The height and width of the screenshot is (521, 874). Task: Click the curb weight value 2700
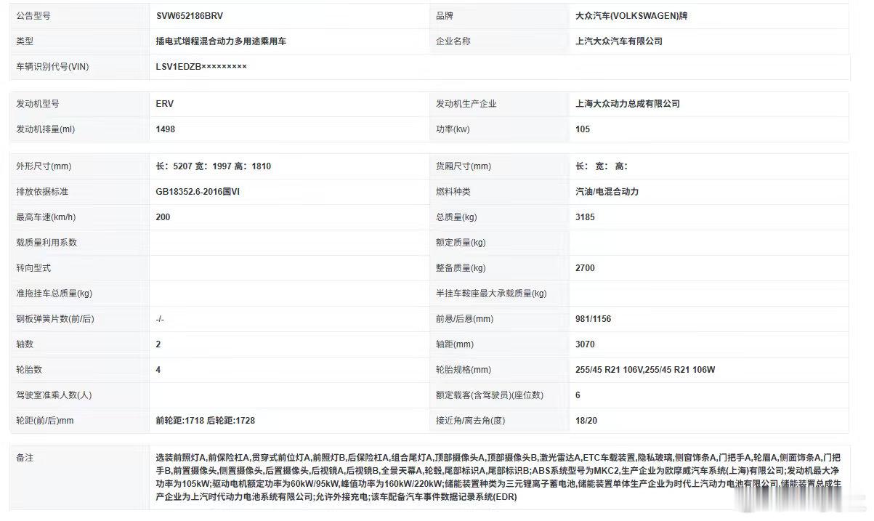click(585, 268)
